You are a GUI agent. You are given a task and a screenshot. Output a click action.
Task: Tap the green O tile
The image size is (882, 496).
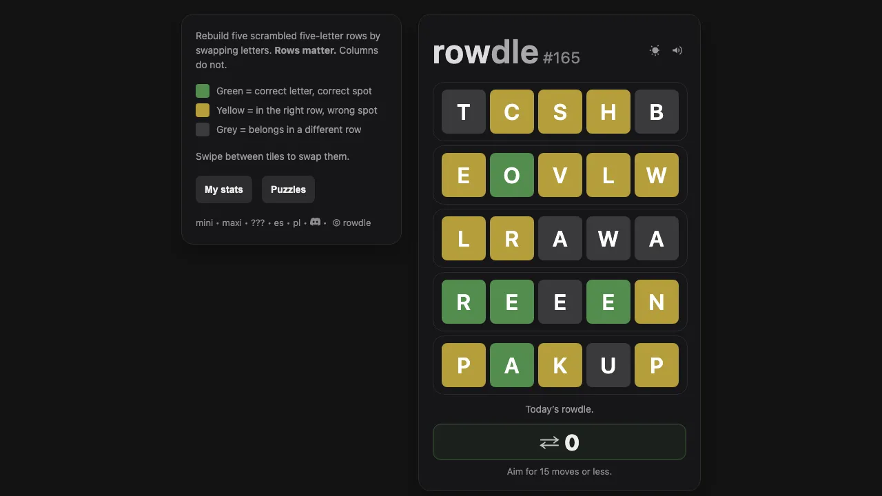tap(512, 175)
